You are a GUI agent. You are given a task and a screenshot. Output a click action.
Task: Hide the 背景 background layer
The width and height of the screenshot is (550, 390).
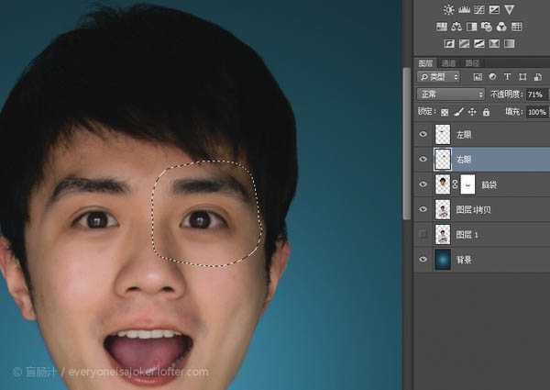pos(423,260)
